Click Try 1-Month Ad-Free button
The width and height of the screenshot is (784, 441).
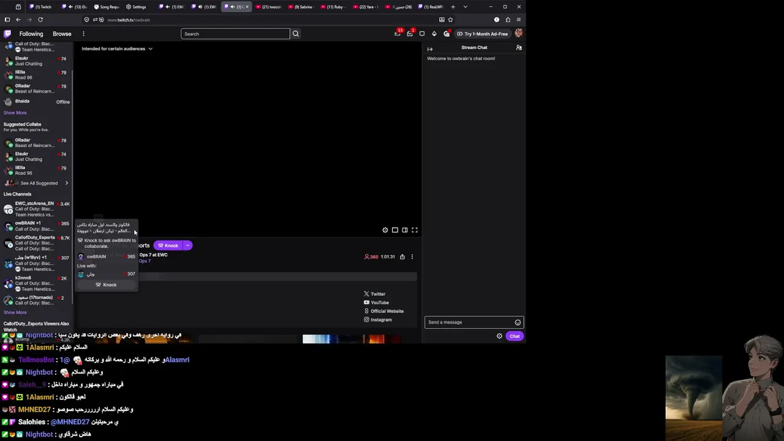[483, 34]
